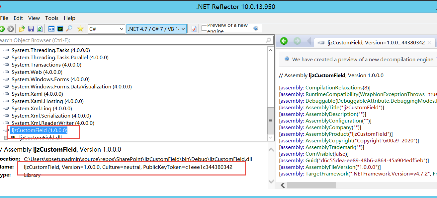Open the ljzCustomField.dll location path link
This screenshot has height=198, width=437.
138,159
